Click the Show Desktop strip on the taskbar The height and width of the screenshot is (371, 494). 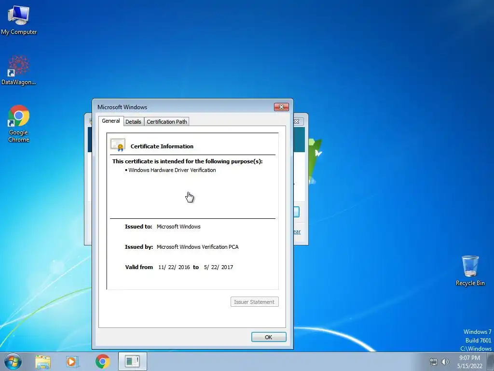tap(491, 361)
